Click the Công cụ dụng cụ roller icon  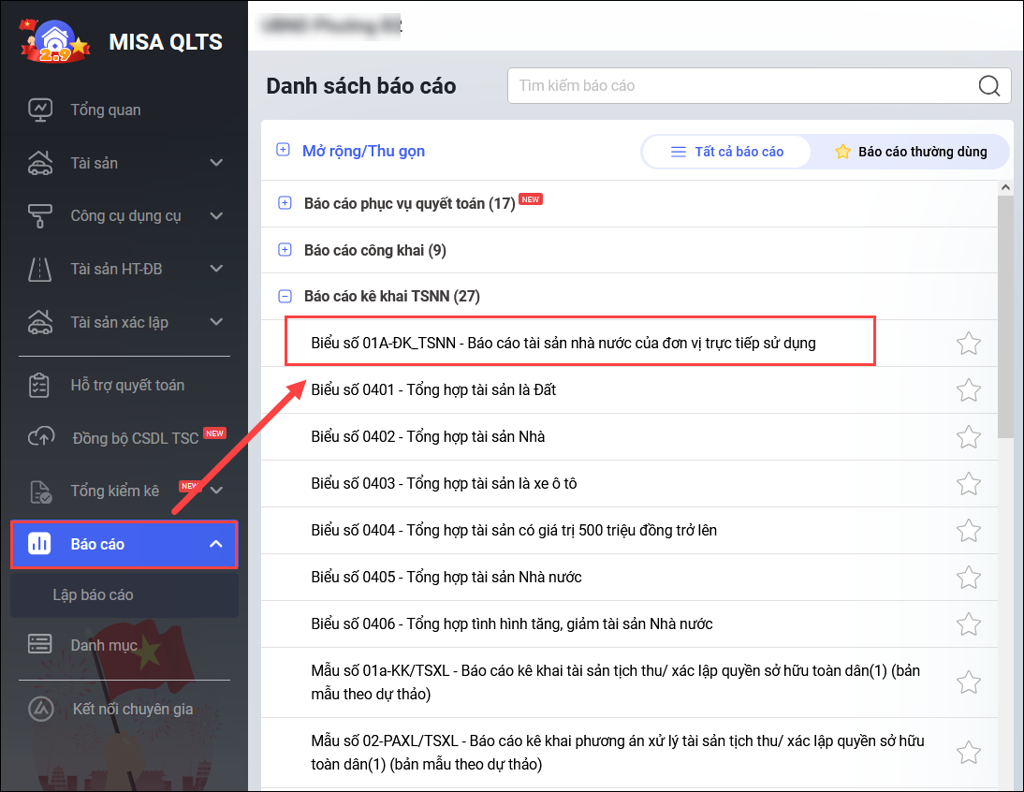(x=40, y=216)
